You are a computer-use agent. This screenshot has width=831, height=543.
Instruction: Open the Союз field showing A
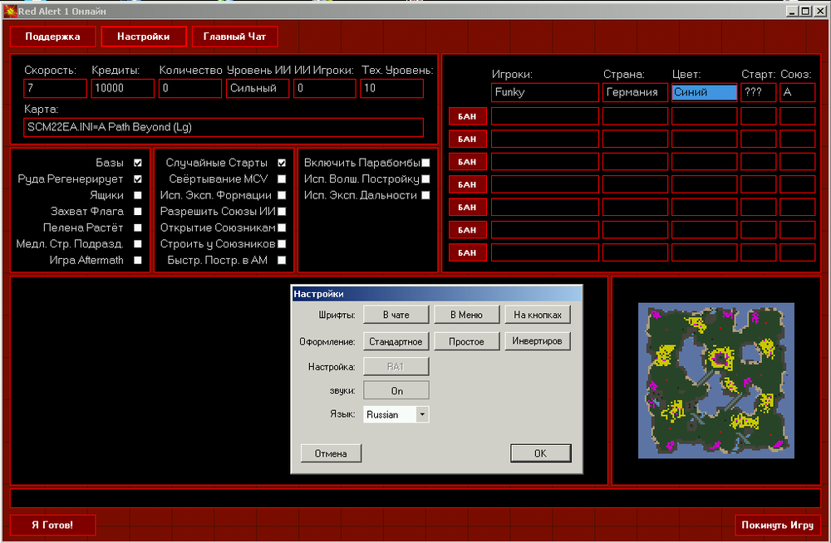(x=798, y=92)
